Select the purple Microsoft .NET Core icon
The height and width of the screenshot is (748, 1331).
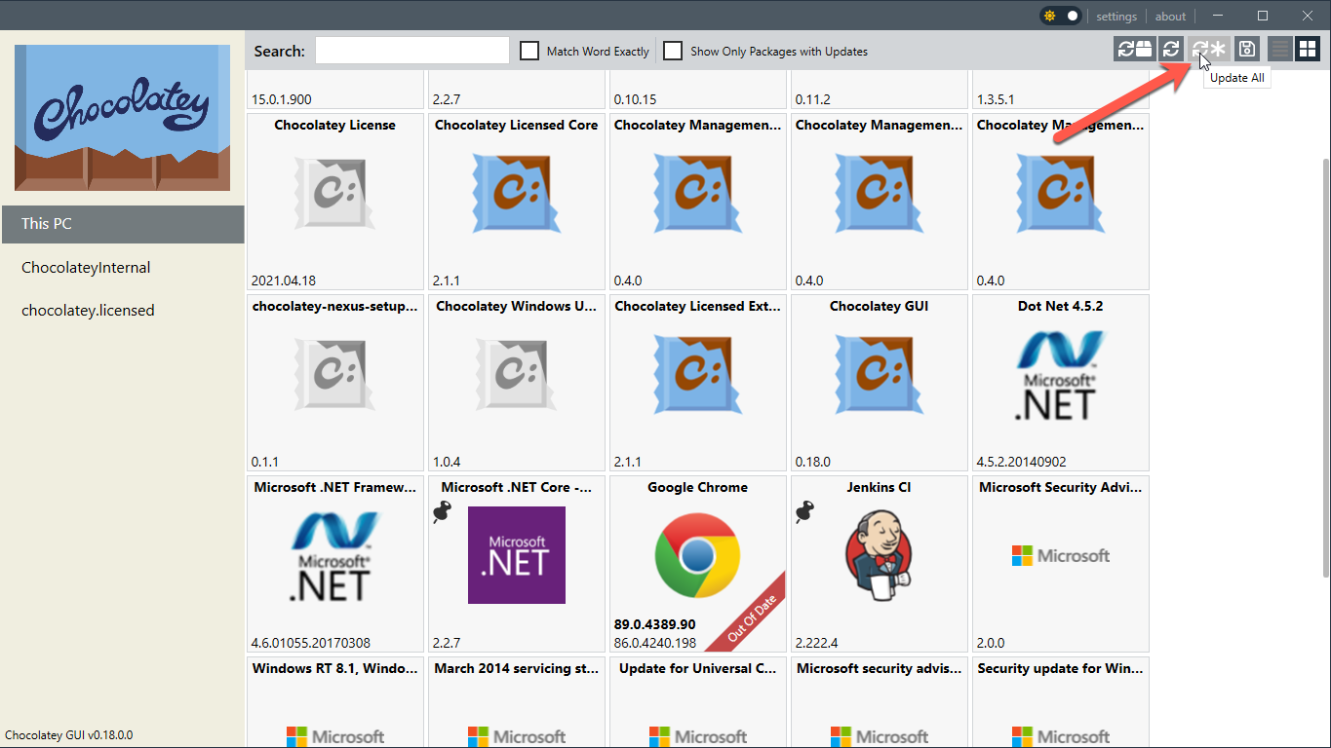click(x=517, y=555)
